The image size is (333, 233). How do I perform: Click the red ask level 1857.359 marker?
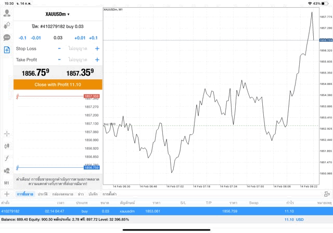tap(92, 96)
